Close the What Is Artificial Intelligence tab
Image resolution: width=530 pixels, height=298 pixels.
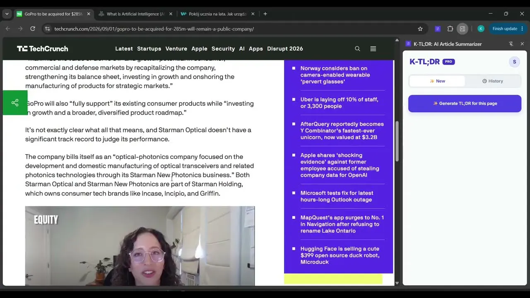pos(171,14)
